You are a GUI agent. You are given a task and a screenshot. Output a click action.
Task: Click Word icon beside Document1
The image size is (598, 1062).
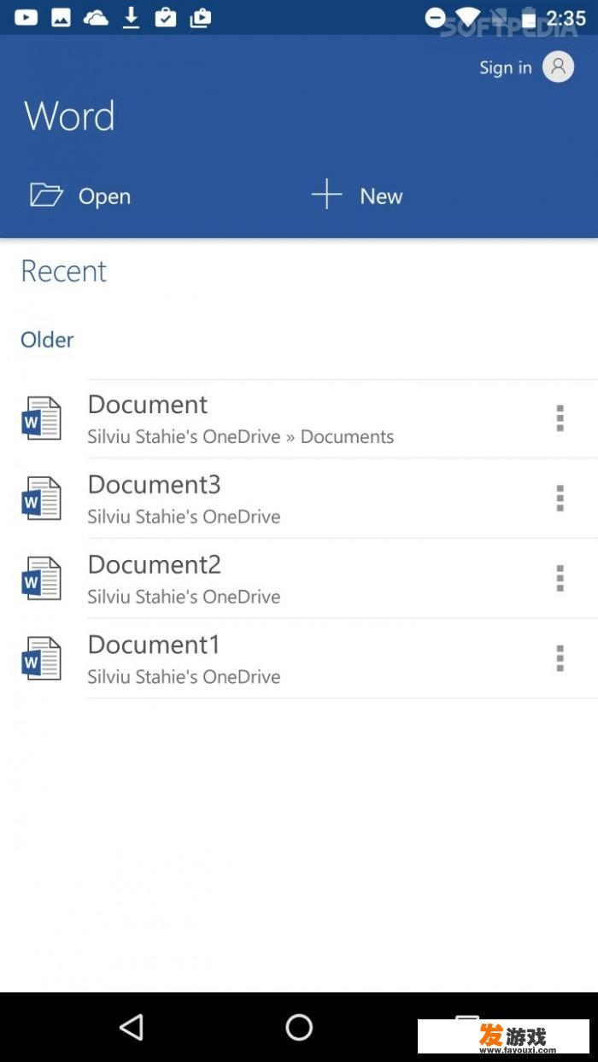(42, 659)
